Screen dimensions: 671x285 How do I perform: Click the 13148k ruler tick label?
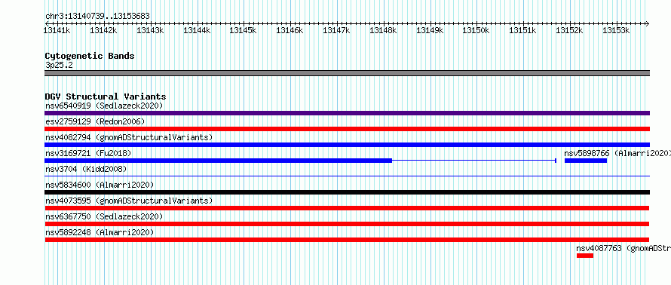(x=382, y=30)
